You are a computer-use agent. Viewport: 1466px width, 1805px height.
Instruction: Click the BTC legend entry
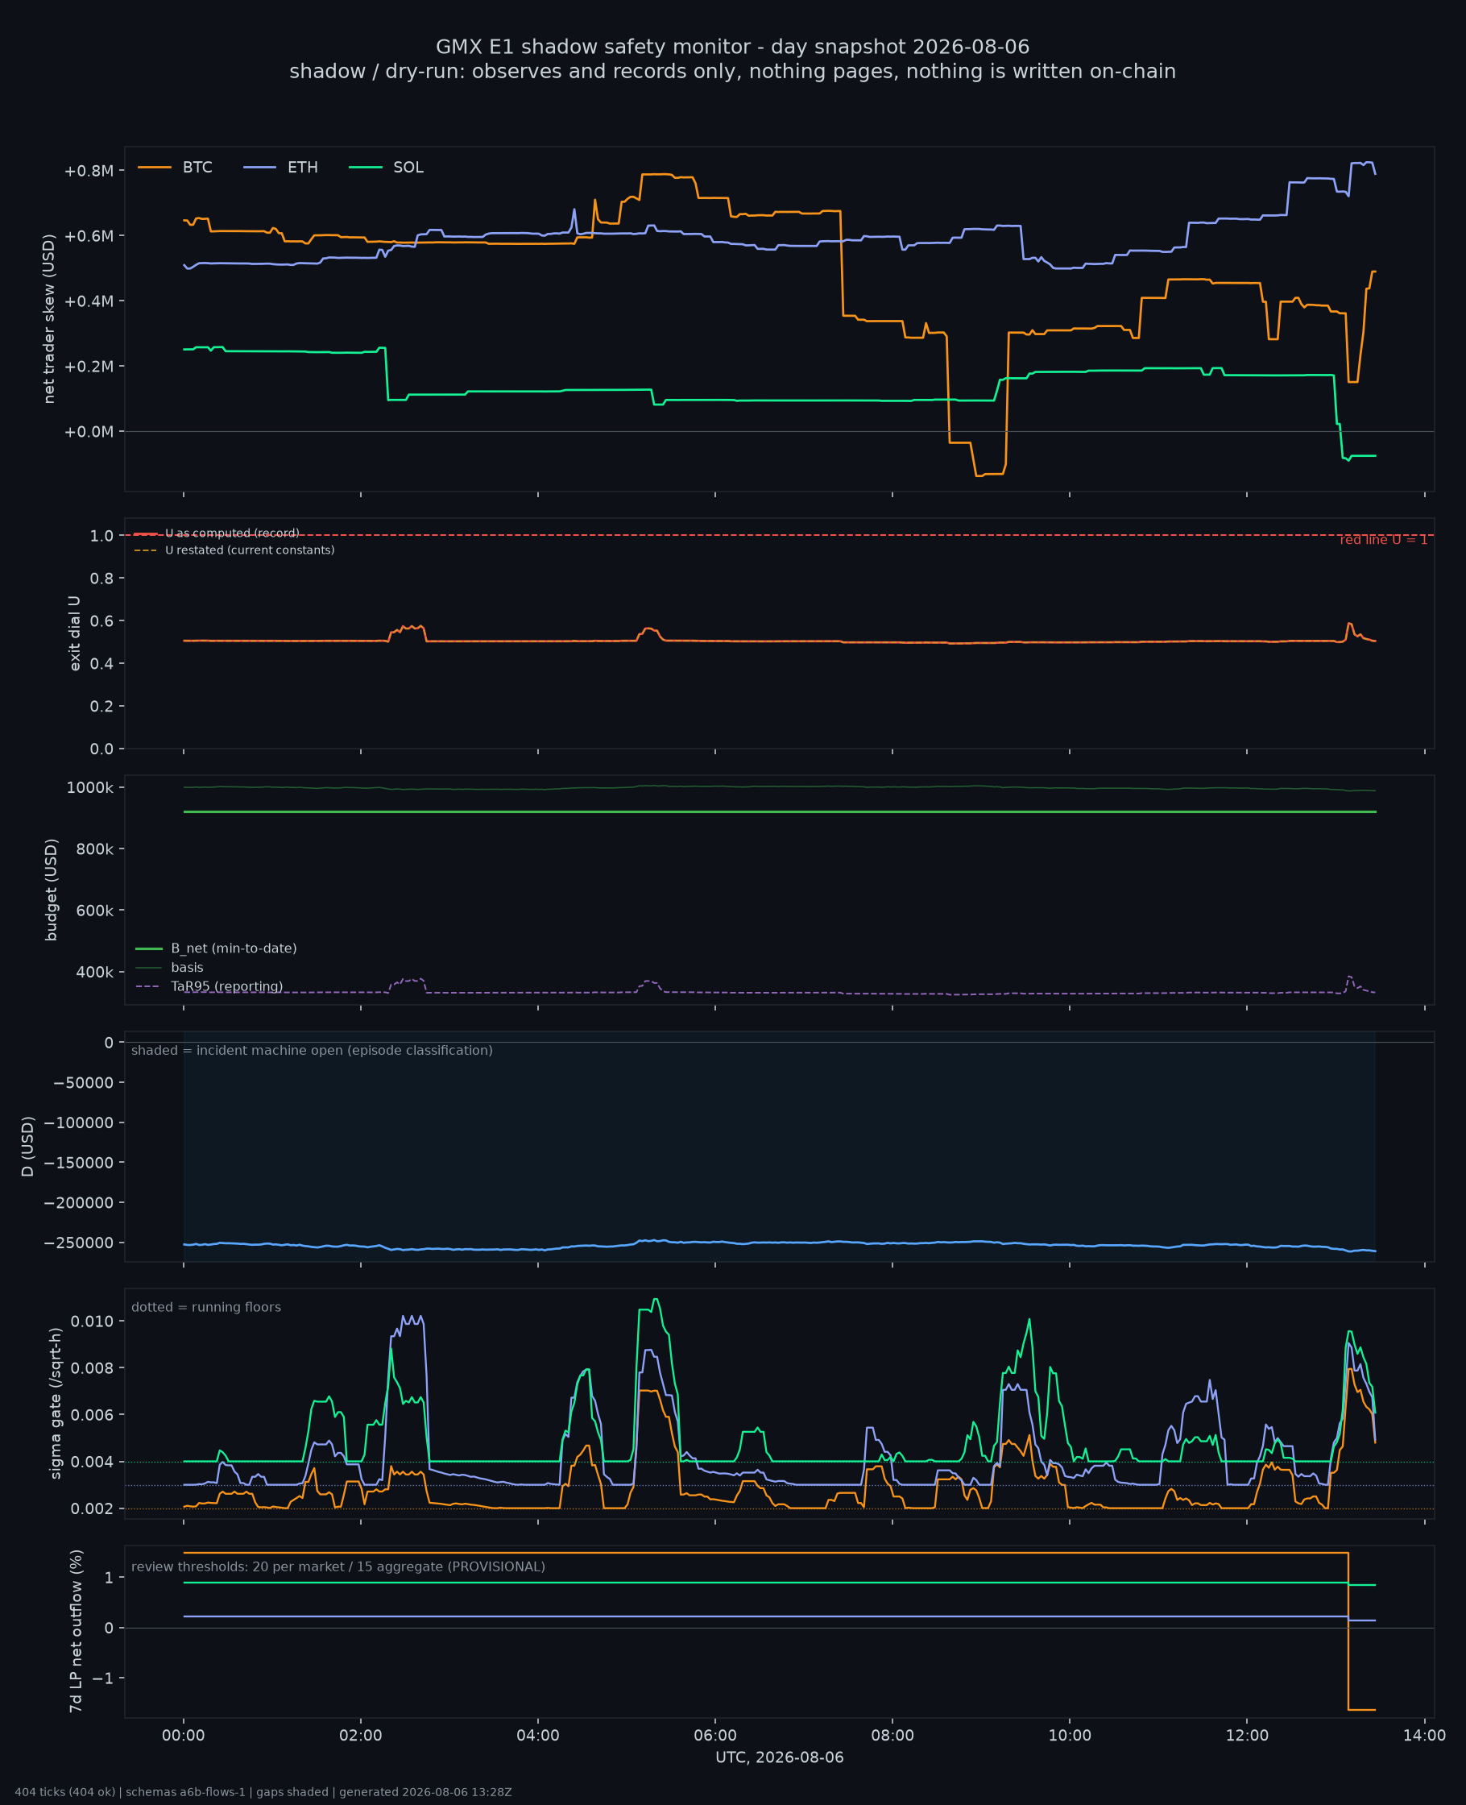175,168
